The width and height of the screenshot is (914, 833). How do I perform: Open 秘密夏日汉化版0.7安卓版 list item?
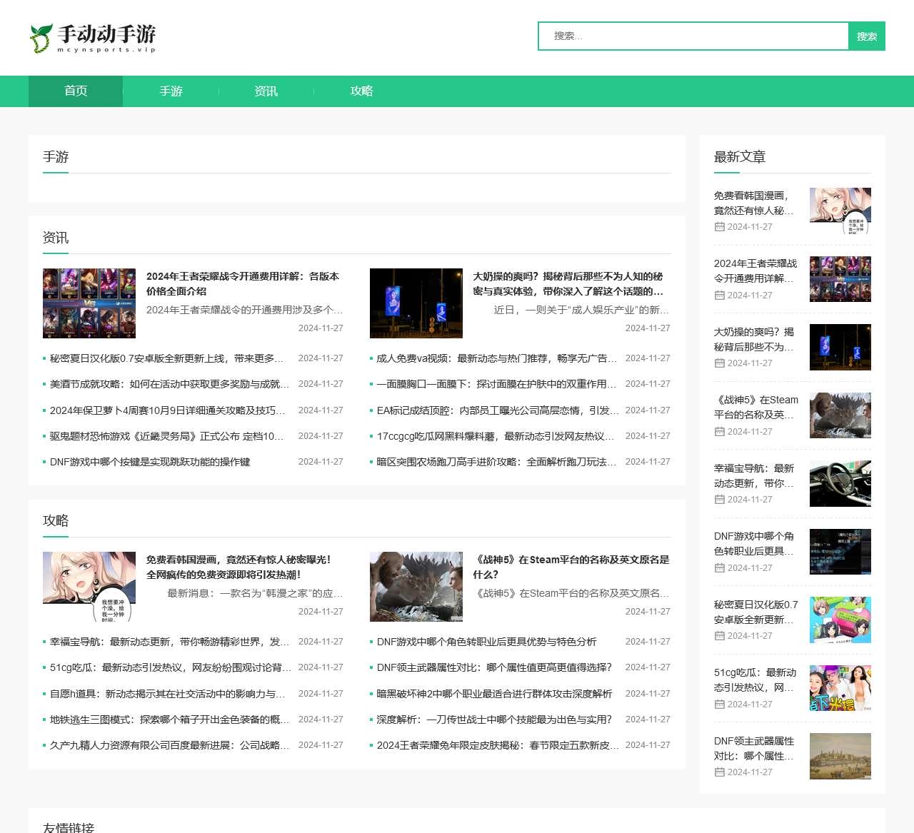[x=166, y=358]
